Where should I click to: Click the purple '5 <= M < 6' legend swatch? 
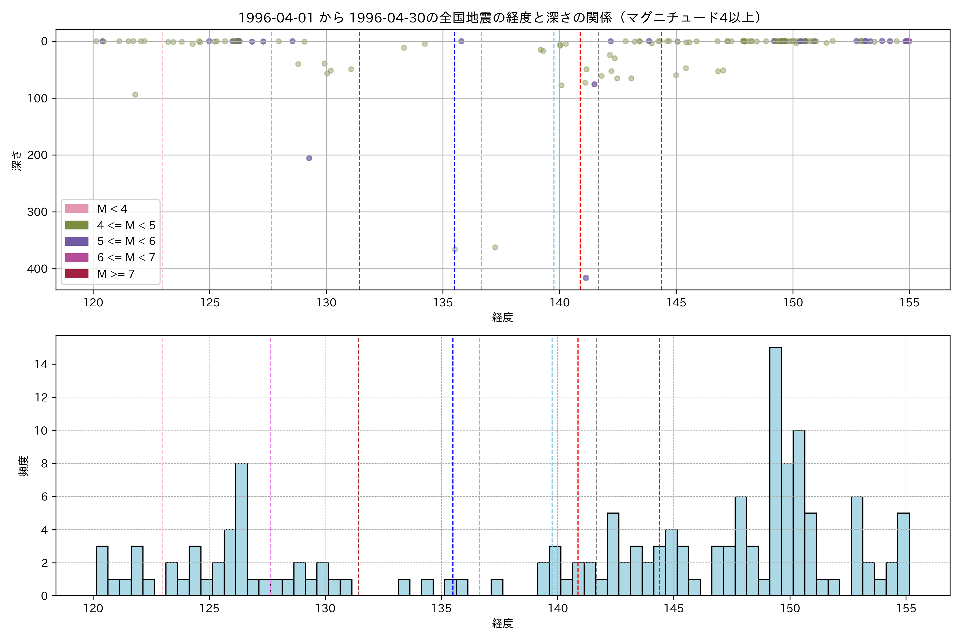(76, 241)
